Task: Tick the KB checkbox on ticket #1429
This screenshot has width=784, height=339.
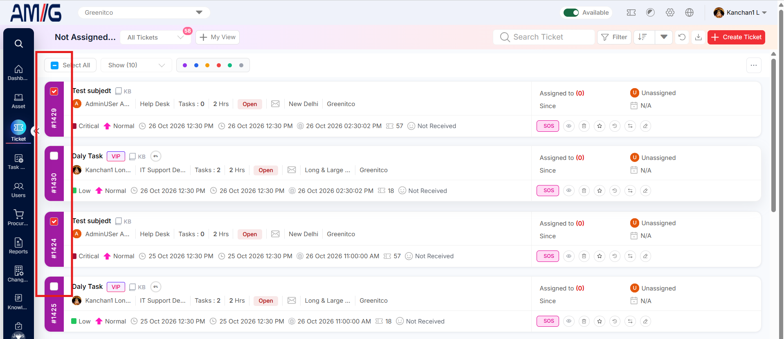Action: tap(119, 91)
